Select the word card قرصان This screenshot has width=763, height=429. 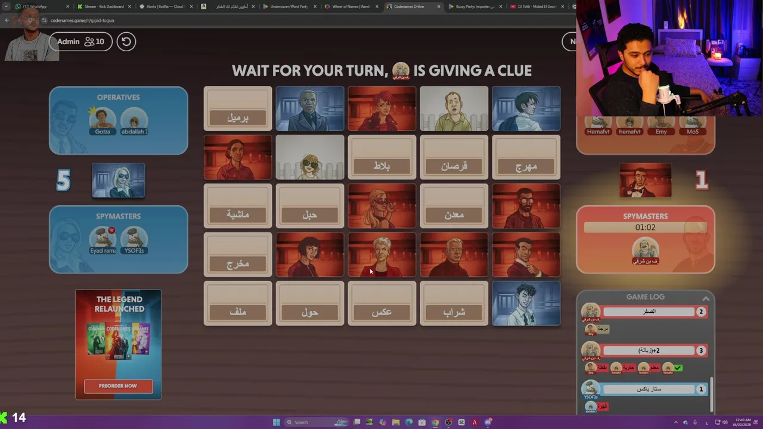tap(454, 157)
